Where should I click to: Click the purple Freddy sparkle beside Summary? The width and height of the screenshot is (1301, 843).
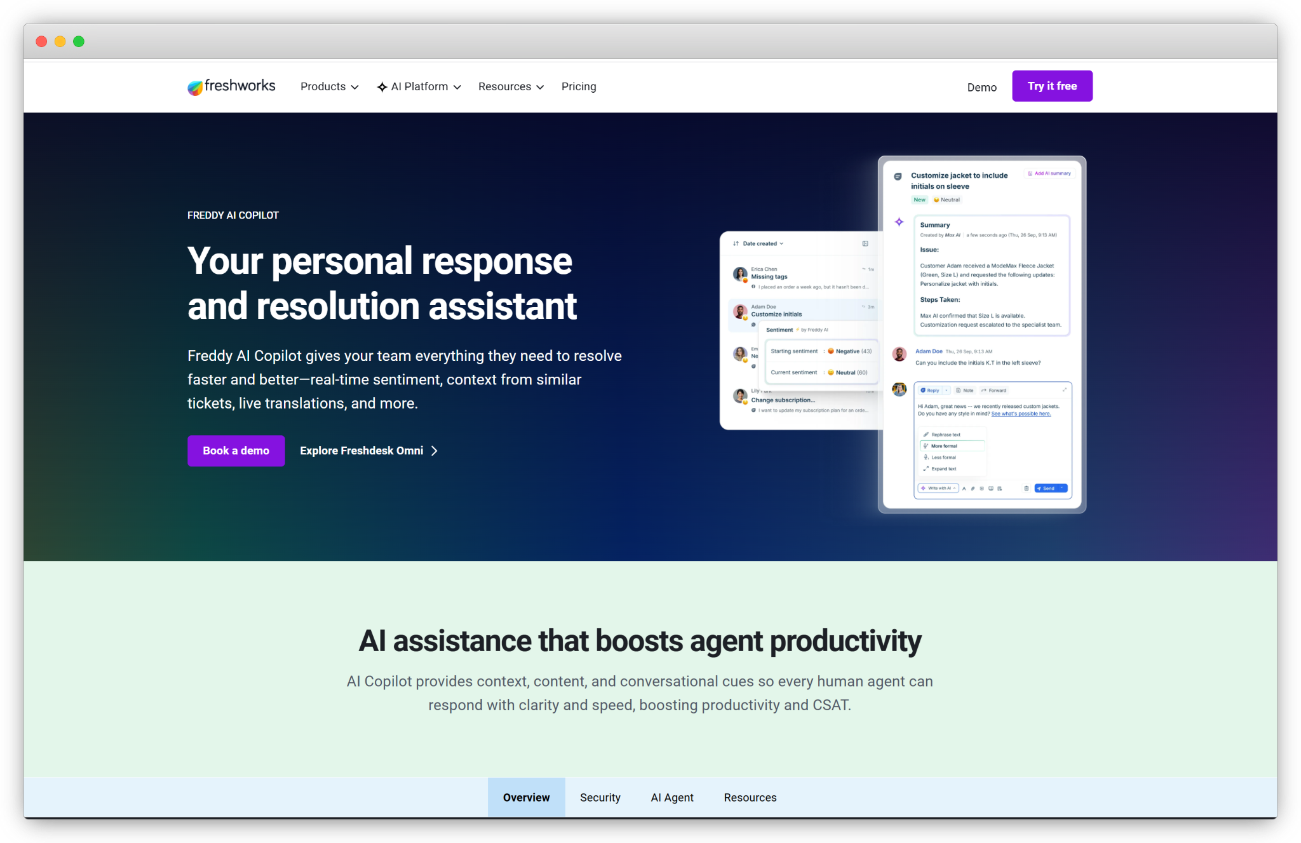point(899,222)
